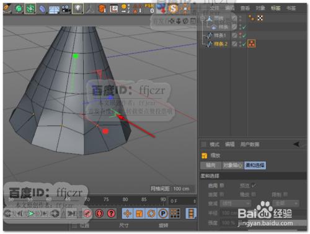
Task: Open the 全部 dropdown
Action: click(286, 204)
